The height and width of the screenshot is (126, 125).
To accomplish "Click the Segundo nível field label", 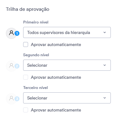I will (36, 55).
